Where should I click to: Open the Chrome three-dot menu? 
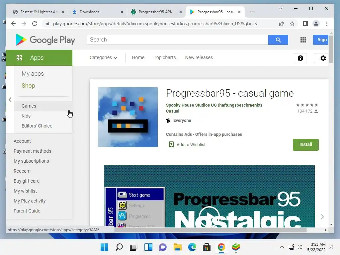tap(327, 24)
